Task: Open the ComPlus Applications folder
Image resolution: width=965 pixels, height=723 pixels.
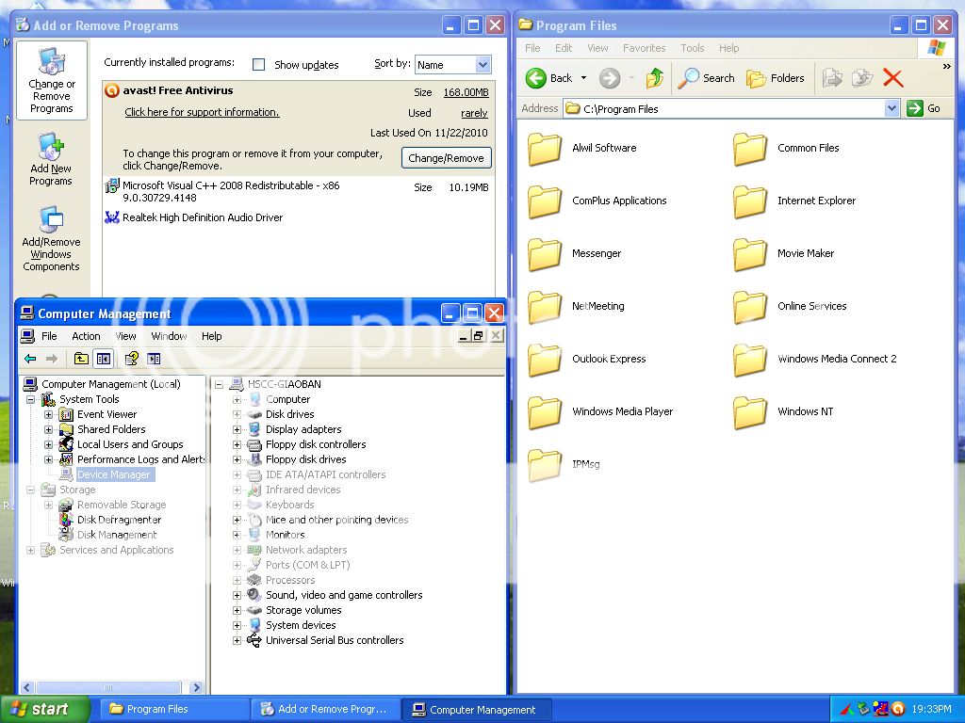Action: click(x=597, y=201)
